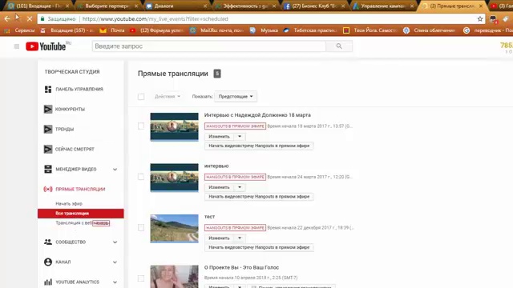The image size is (513, 288).
Task: Select the Интервью с Надеждой Долженко checkbox
Action: pos(141,126)
